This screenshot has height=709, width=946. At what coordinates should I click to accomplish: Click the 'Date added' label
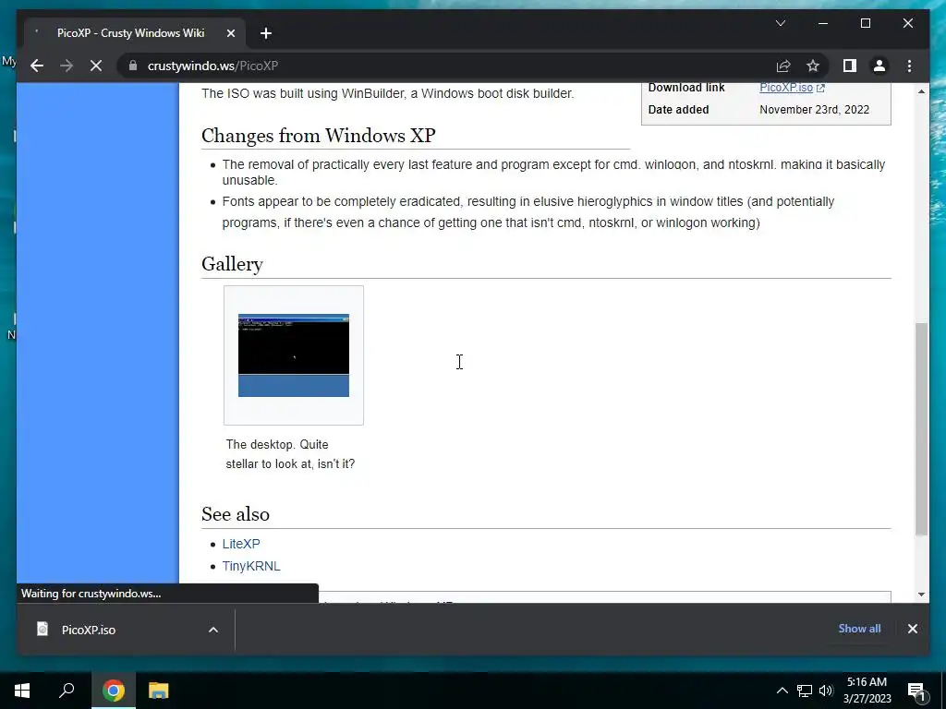tap(678, 110)
